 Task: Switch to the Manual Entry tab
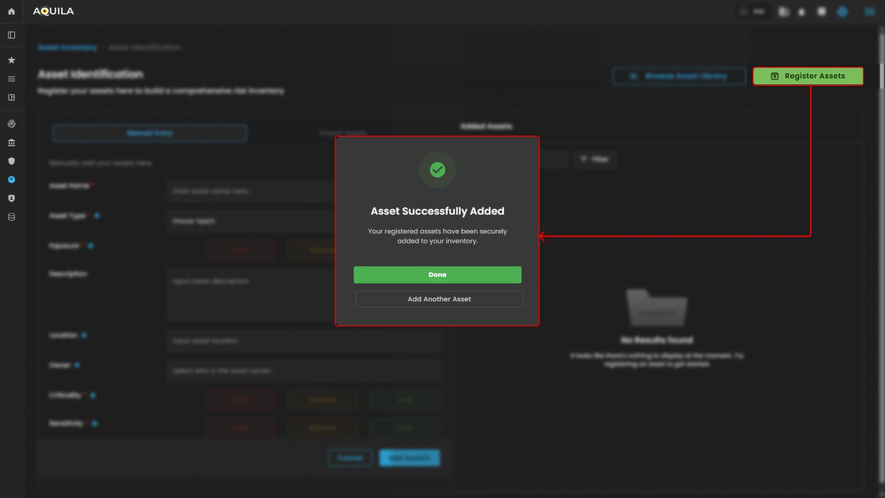click(150, 133)
